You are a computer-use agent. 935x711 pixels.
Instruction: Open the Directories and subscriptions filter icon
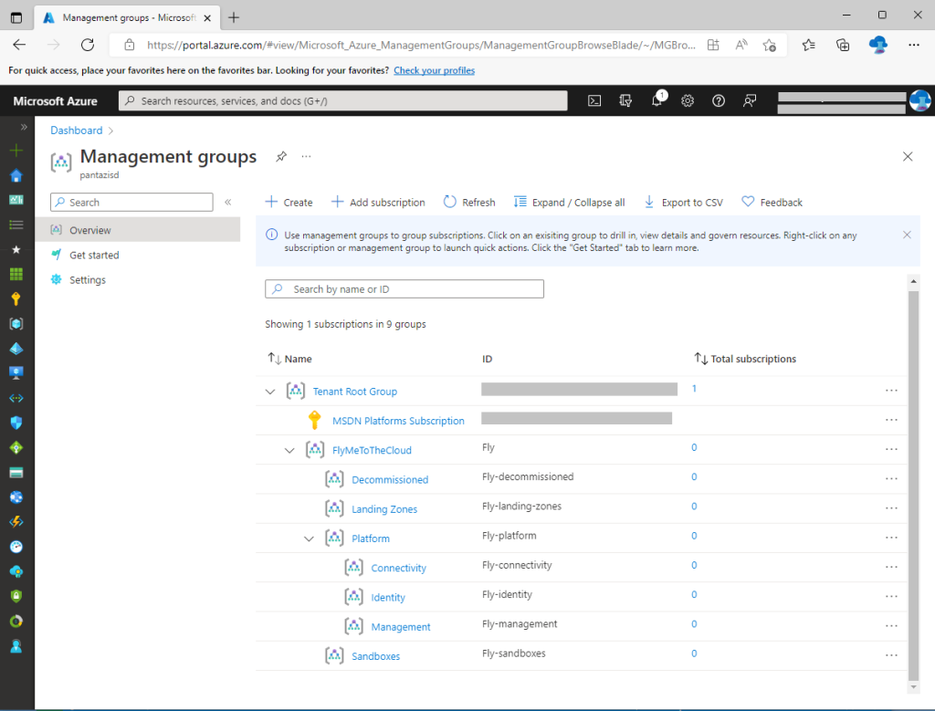[x=625, y=100]
